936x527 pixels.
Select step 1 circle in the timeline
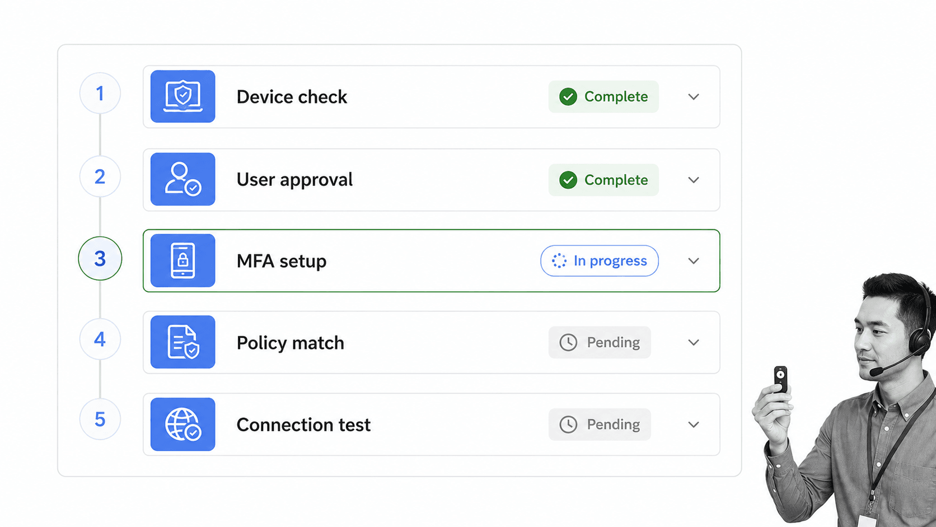(x=100, y=94)
